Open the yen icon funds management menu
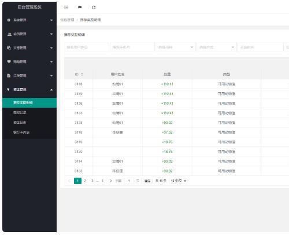The image size is (289, 235). pyautogui.click(x=29, y=90)
